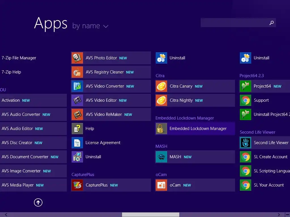The width and height of the screenshot is (290, 217).
Task: Launch the MASH app icon
Action: (x=161, y=157)
